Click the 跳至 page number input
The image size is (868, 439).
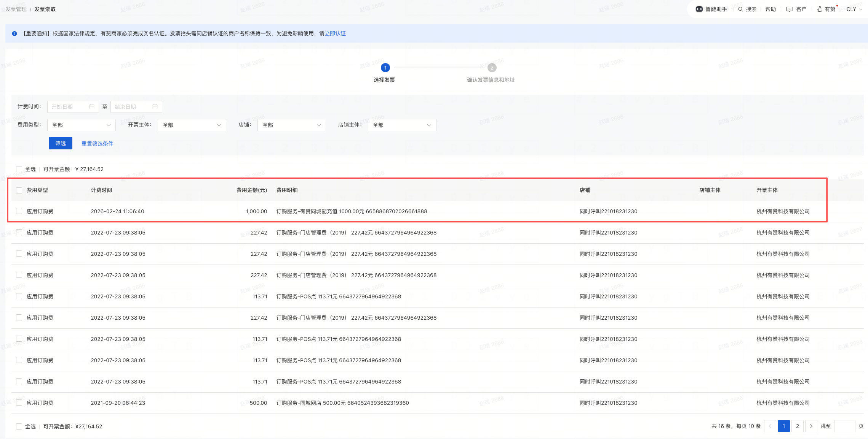844,426
